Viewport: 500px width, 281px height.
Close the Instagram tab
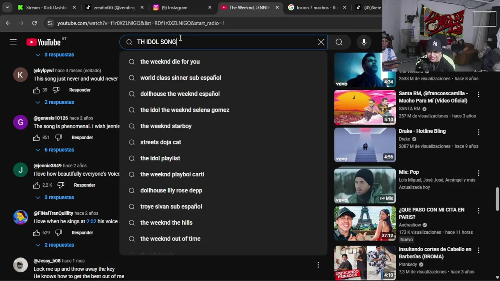(x=210, y=7)
